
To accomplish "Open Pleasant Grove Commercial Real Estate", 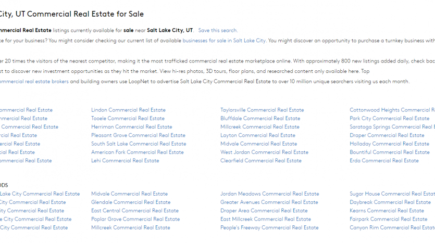I will 138,135.
